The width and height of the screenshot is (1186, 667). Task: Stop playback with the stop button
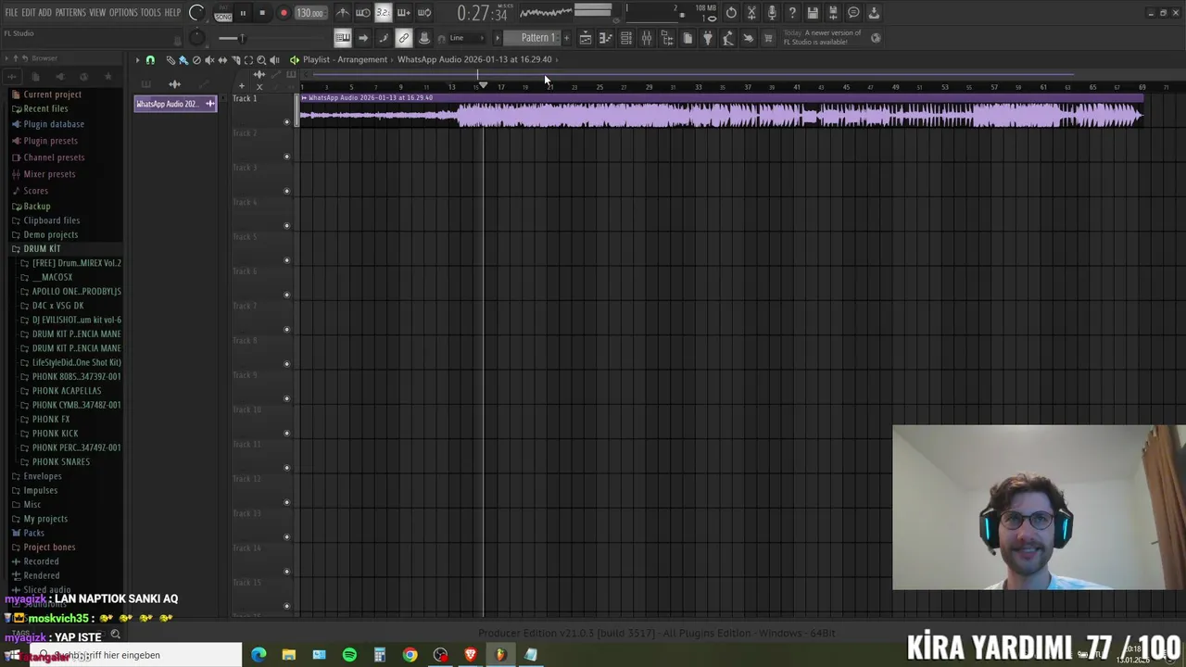point(262,13)
